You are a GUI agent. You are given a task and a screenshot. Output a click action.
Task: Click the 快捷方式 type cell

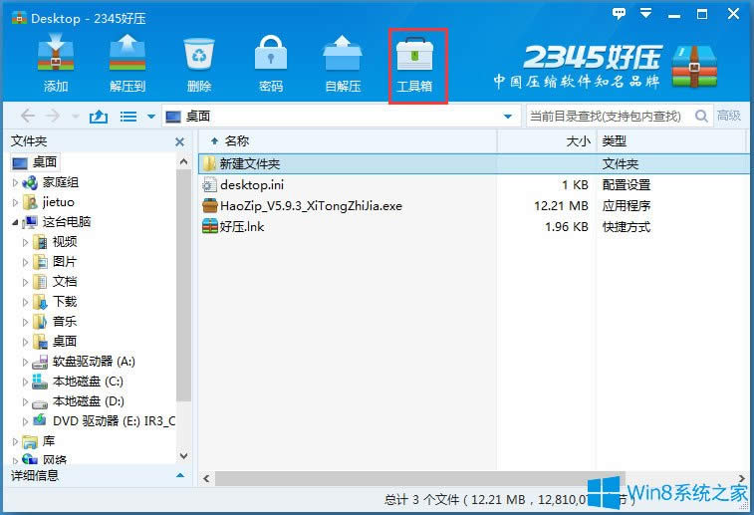(x=627, y=227)
